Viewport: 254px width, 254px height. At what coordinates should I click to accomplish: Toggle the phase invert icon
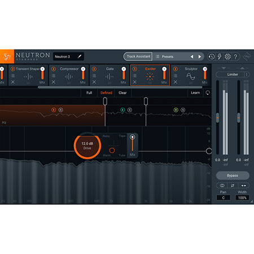[233, 186]
